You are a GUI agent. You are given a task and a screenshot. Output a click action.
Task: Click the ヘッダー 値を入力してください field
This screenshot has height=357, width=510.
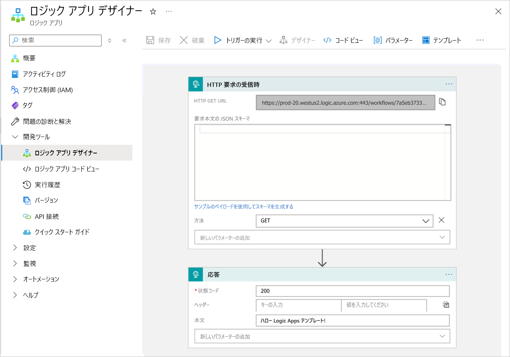click(384, 305)
